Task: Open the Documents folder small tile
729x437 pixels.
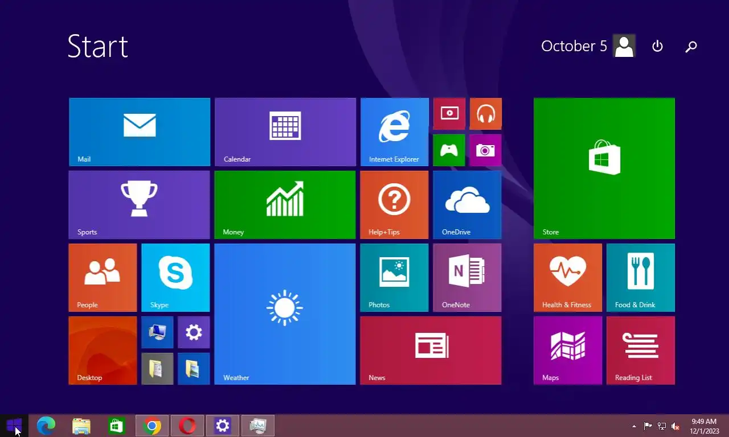Action: 158,369
